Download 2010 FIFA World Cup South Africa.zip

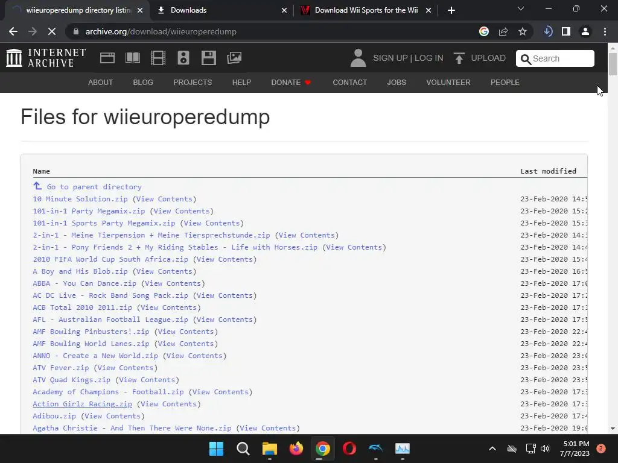[x=110, y=259]
